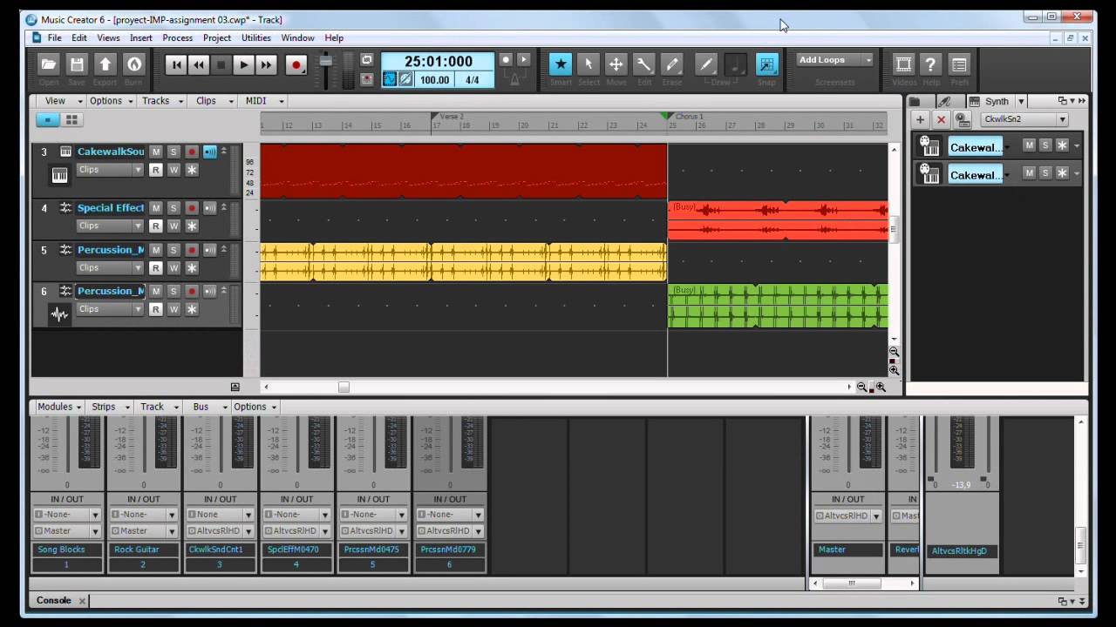Switch to the grid layout view button
1116x627 pixels.
[71, 120]
